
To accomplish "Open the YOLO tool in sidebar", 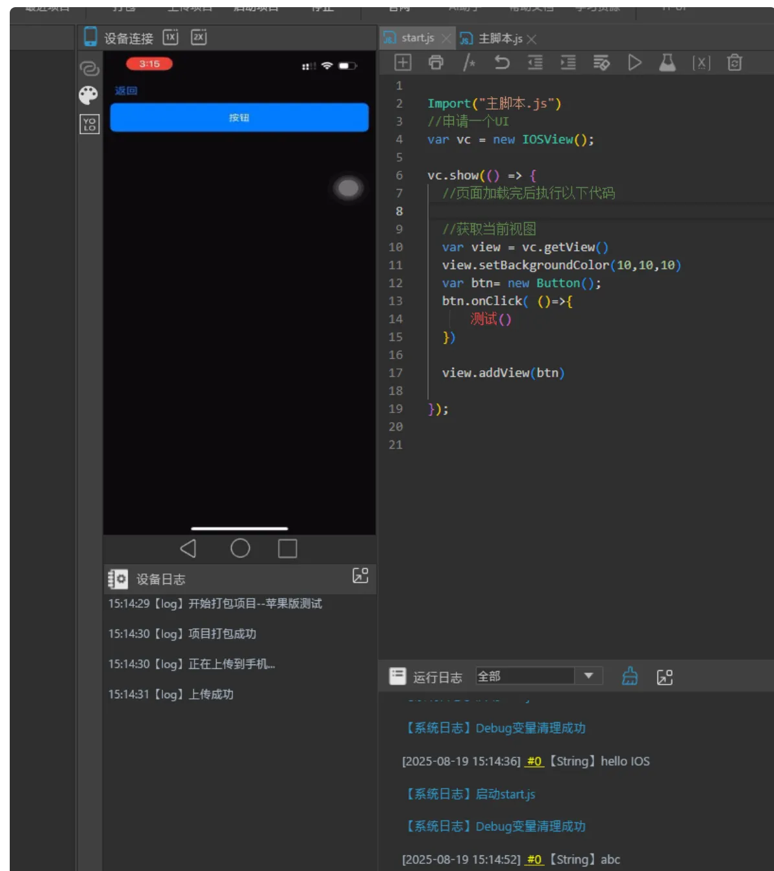I will click(x=89, y=124).
